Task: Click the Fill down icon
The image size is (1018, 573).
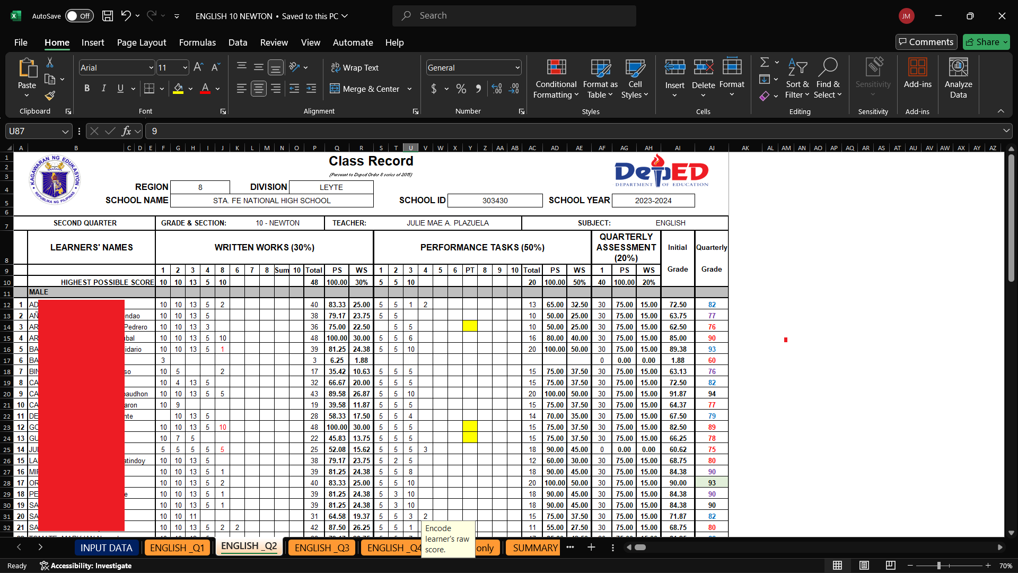Action: pyautogui.click(x=765, y=79)
